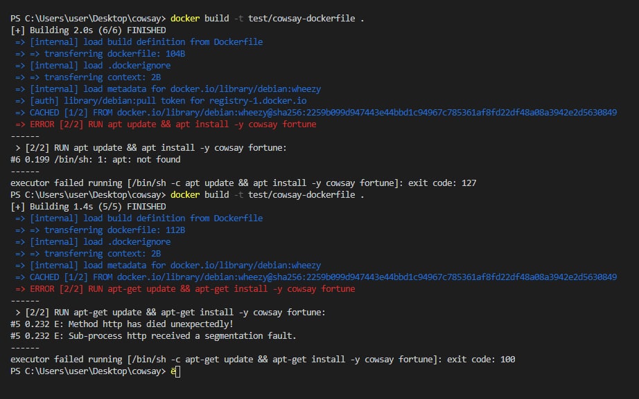Click the first docker build command line
This screenshot has height=399, width=639.
(187, 18)
